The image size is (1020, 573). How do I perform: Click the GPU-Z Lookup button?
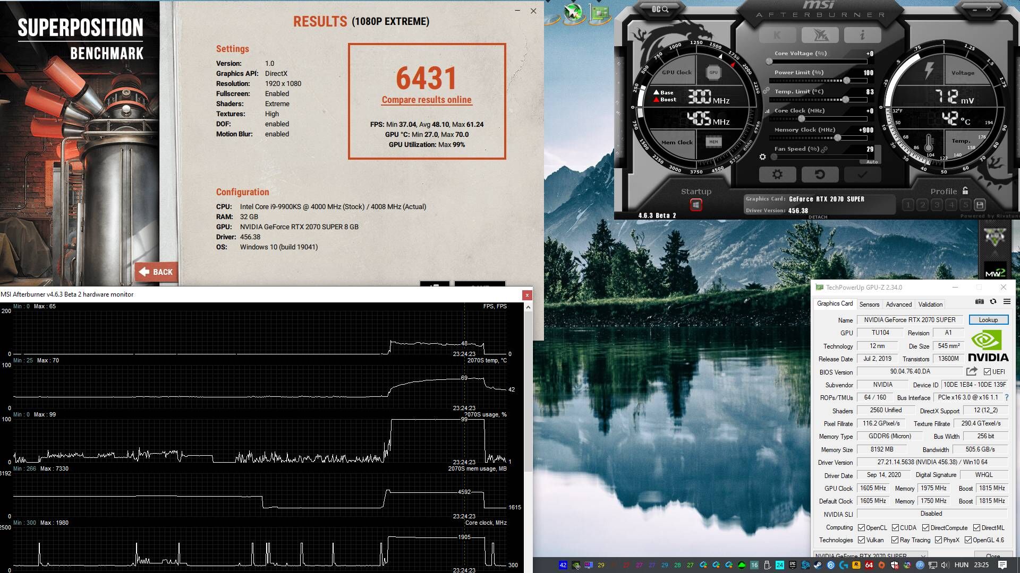tap(988, 320)
